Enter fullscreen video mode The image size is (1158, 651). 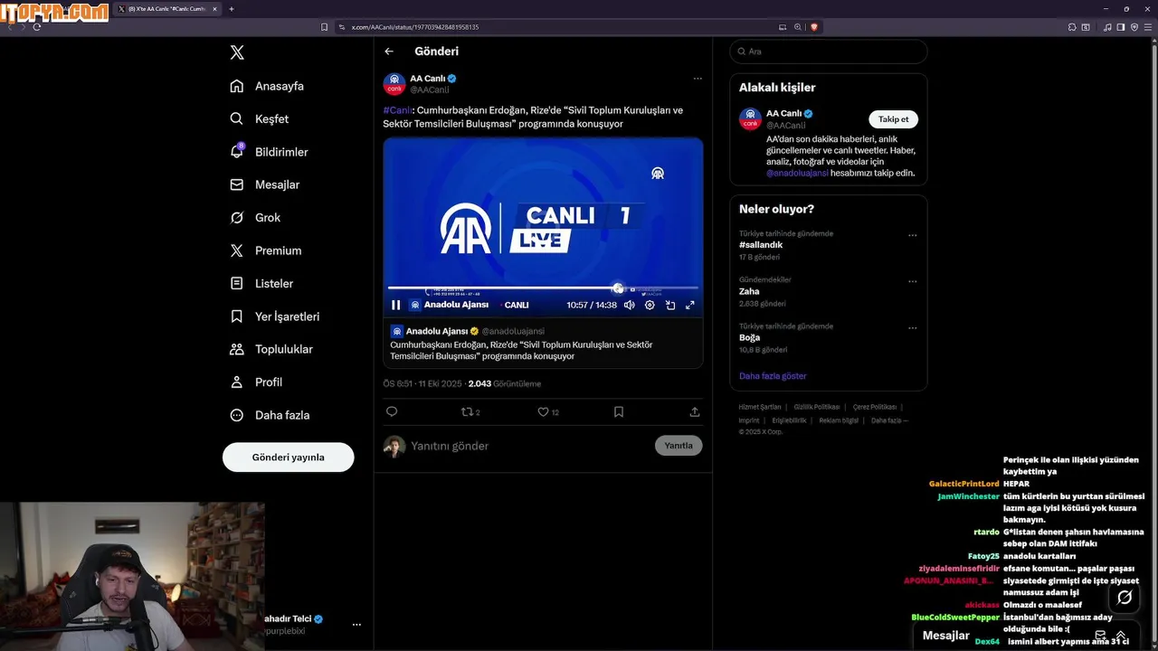[690, 305]
